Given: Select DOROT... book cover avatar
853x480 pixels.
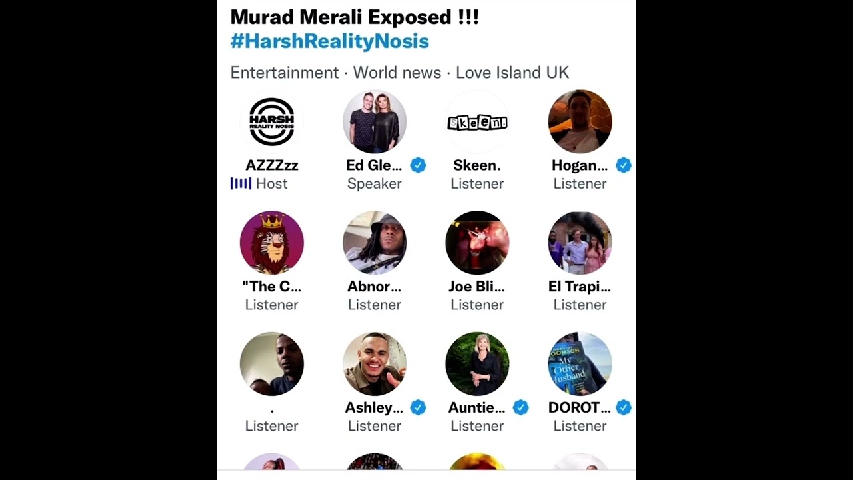Looking at the screenshot, I should [580, 364].
